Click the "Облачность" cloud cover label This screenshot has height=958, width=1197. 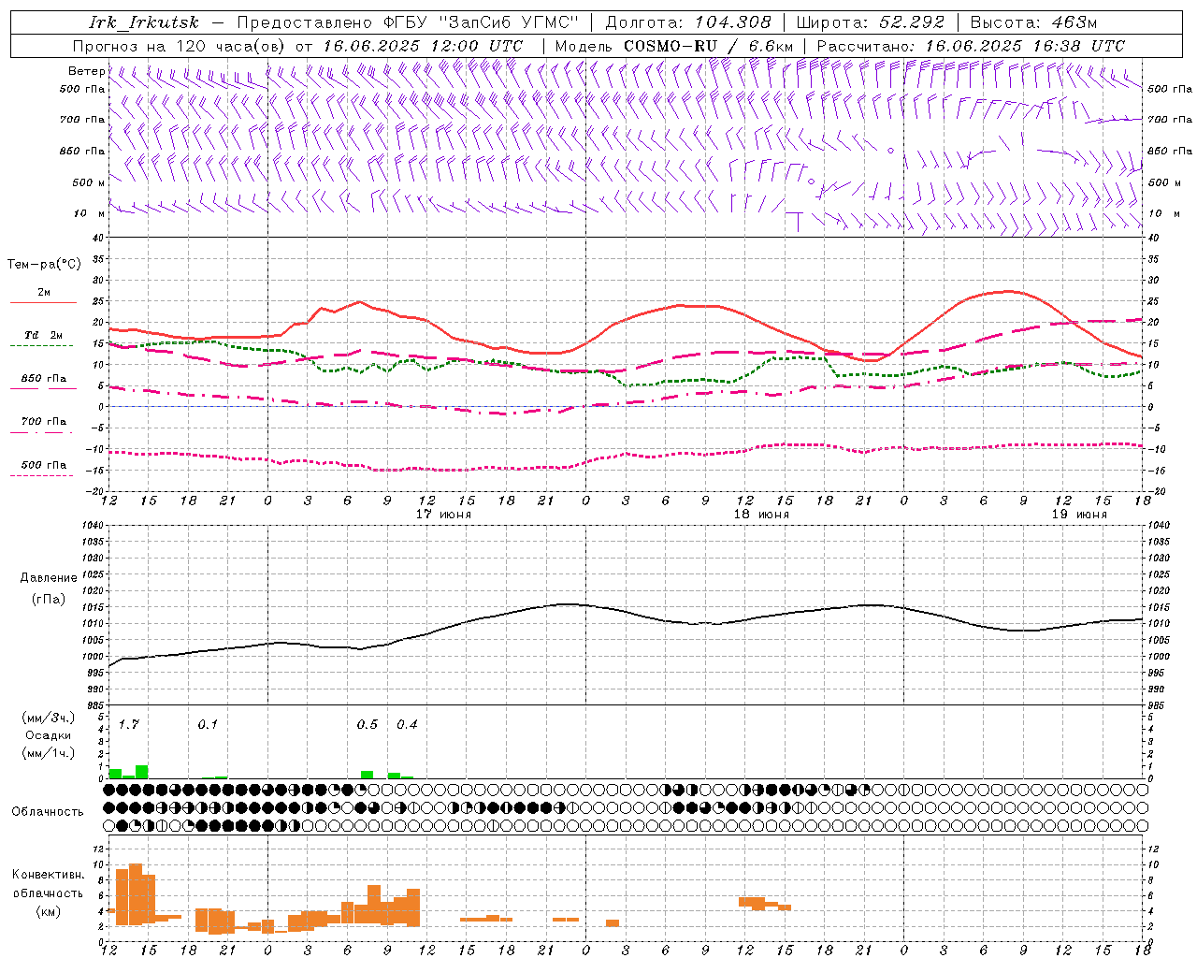click(48, 812)
